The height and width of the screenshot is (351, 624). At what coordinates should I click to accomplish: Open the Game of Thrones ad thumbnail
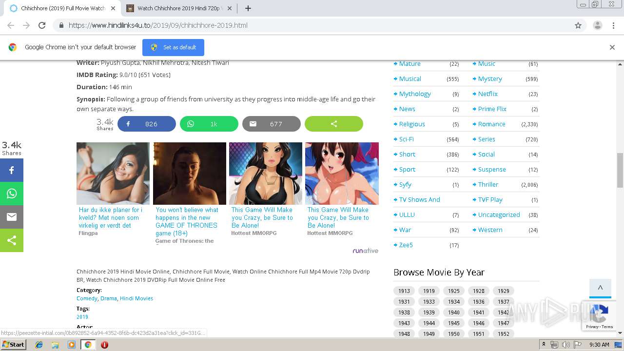pyautogui.click(x=190, y=174)
